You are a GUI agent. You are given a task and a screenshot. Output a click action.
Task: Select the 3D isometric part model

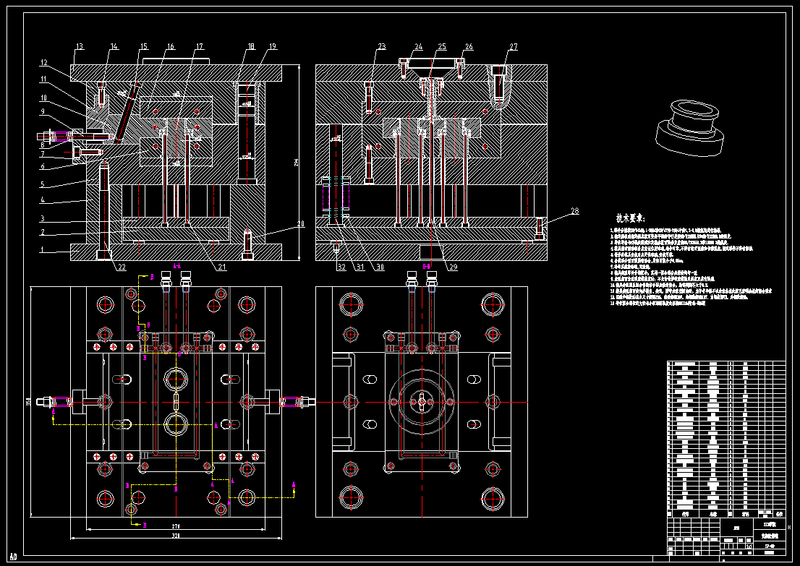point(690,129)
